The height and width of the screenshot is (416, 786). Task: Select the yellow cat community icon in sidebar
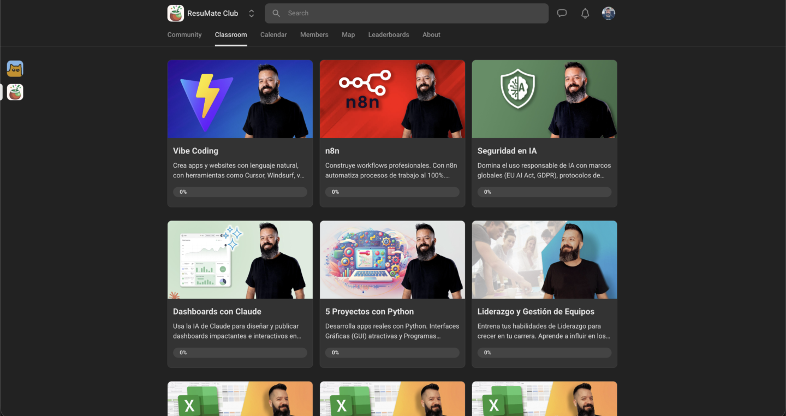15,69
